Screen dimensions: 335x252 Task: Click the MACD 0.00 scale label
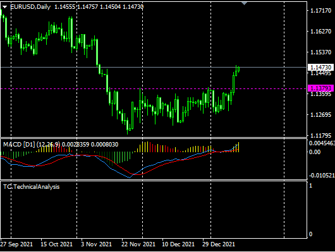pos(315,152)
